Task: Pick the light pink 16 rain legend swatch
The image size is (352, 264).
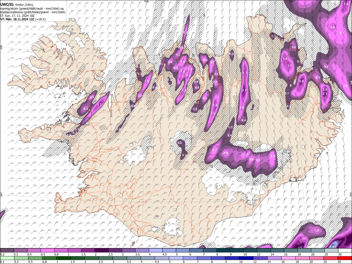Action: point(288,258)
